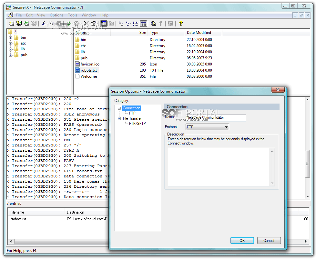The height and width of the screenshot is (260, 316).
Task: Click the greyed-out Paste toolbar icon
Action: (x=59, y=24)
